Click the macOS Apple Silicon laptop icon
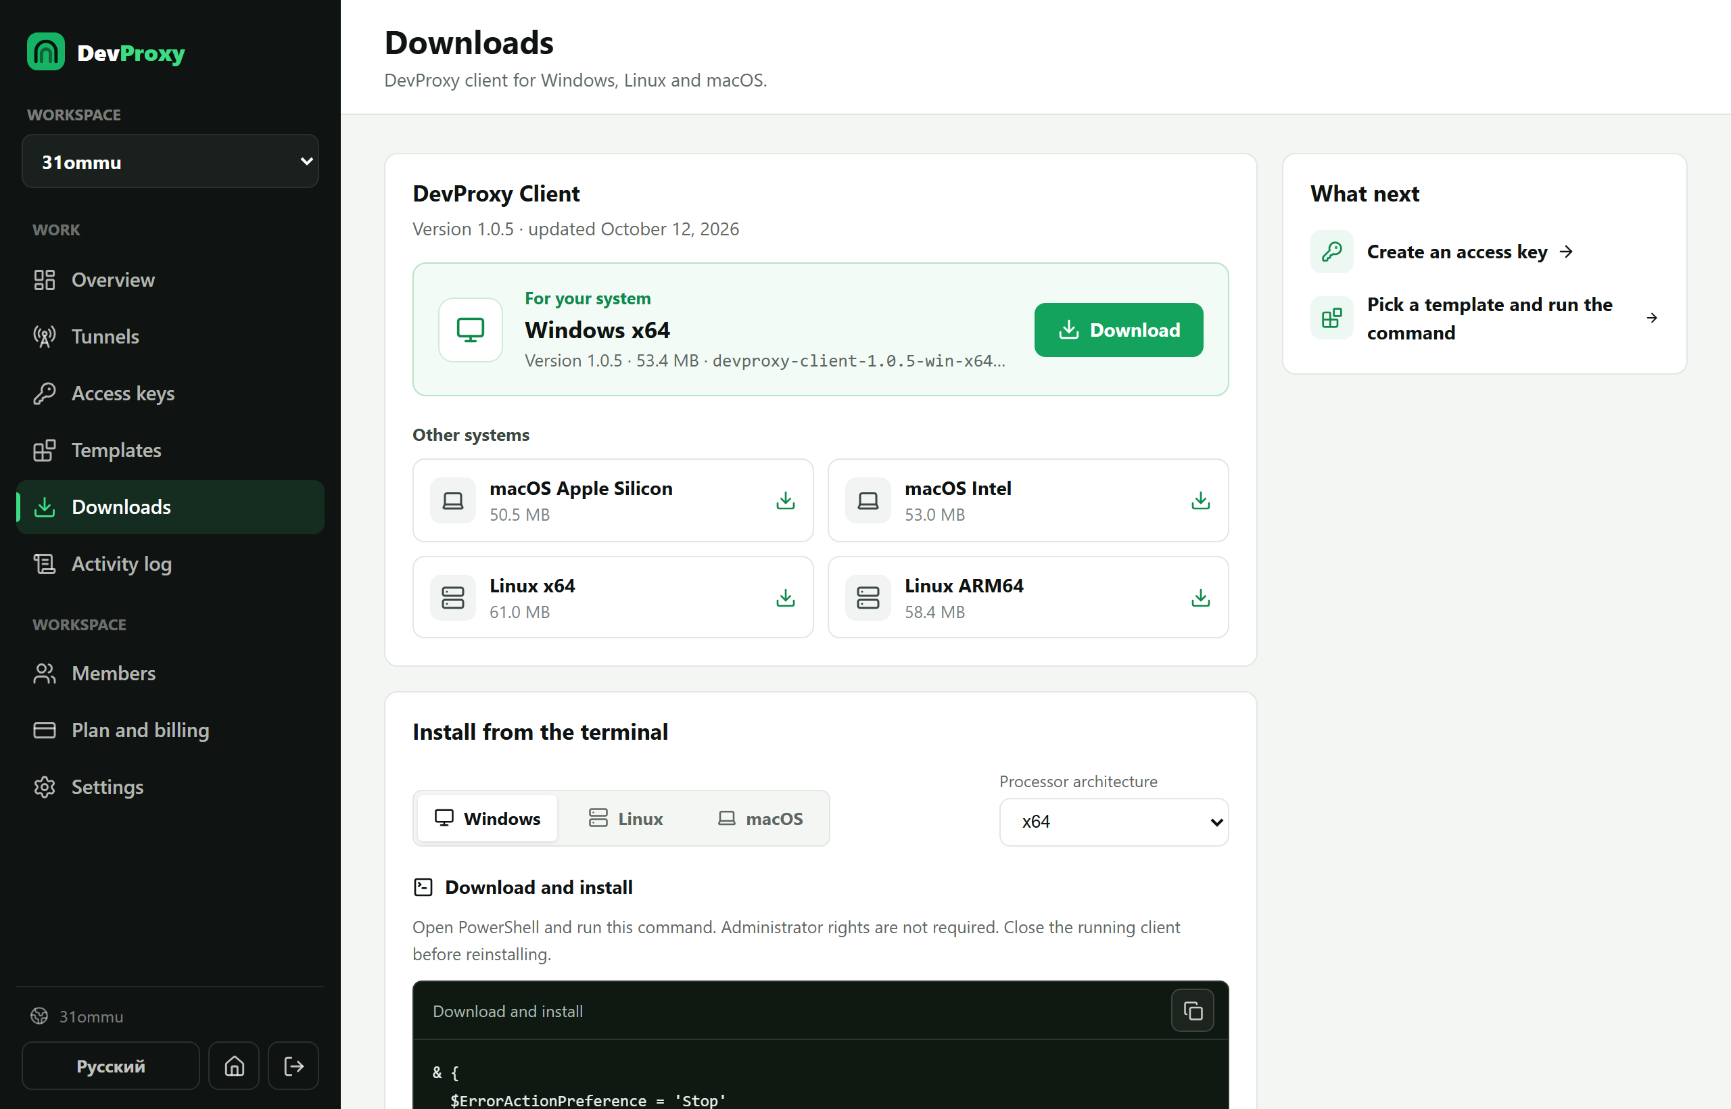 (453, 500)
